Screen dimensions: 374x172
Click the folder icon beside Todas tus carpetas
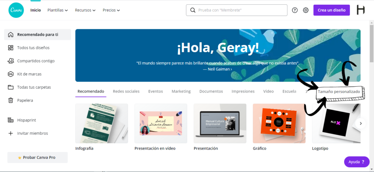[11, 87]
